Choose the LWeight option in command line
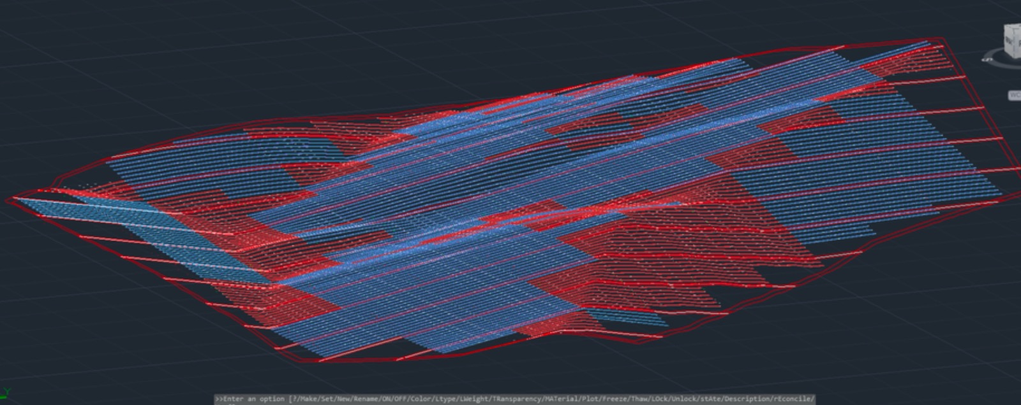Image resolution: width=1021 pixels, height=405 pixels. [x=474, y=399]
